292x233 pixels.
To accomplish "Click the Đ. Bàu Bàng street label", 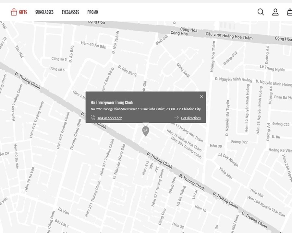I will [x=127, y=71].
